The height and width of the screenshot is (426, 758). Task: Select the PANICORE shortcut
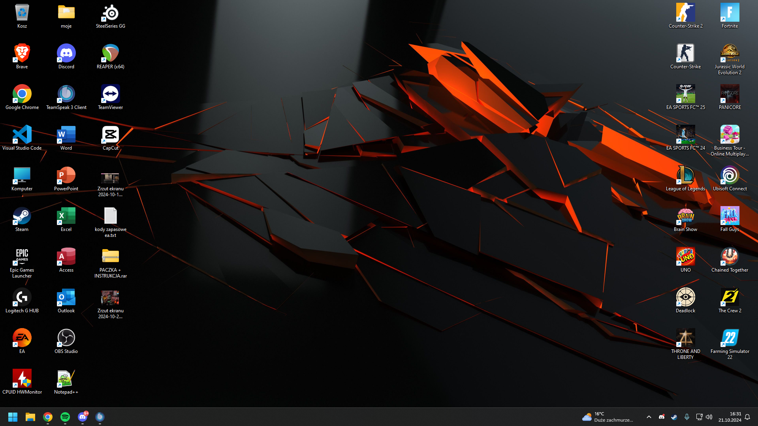pyautogui.click(x=730, y=98)
